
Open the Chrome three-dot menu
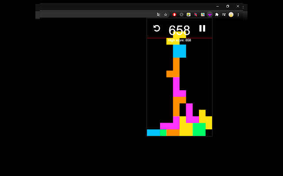[238, 15]
